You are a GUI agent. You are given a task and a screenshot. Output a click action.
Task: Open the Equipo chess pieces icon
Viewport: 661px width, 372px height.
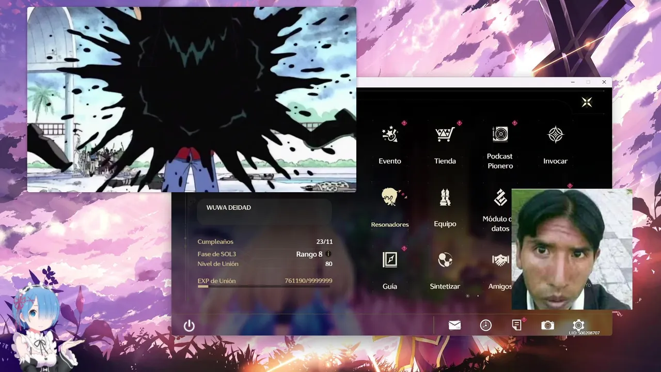(445, 197)
